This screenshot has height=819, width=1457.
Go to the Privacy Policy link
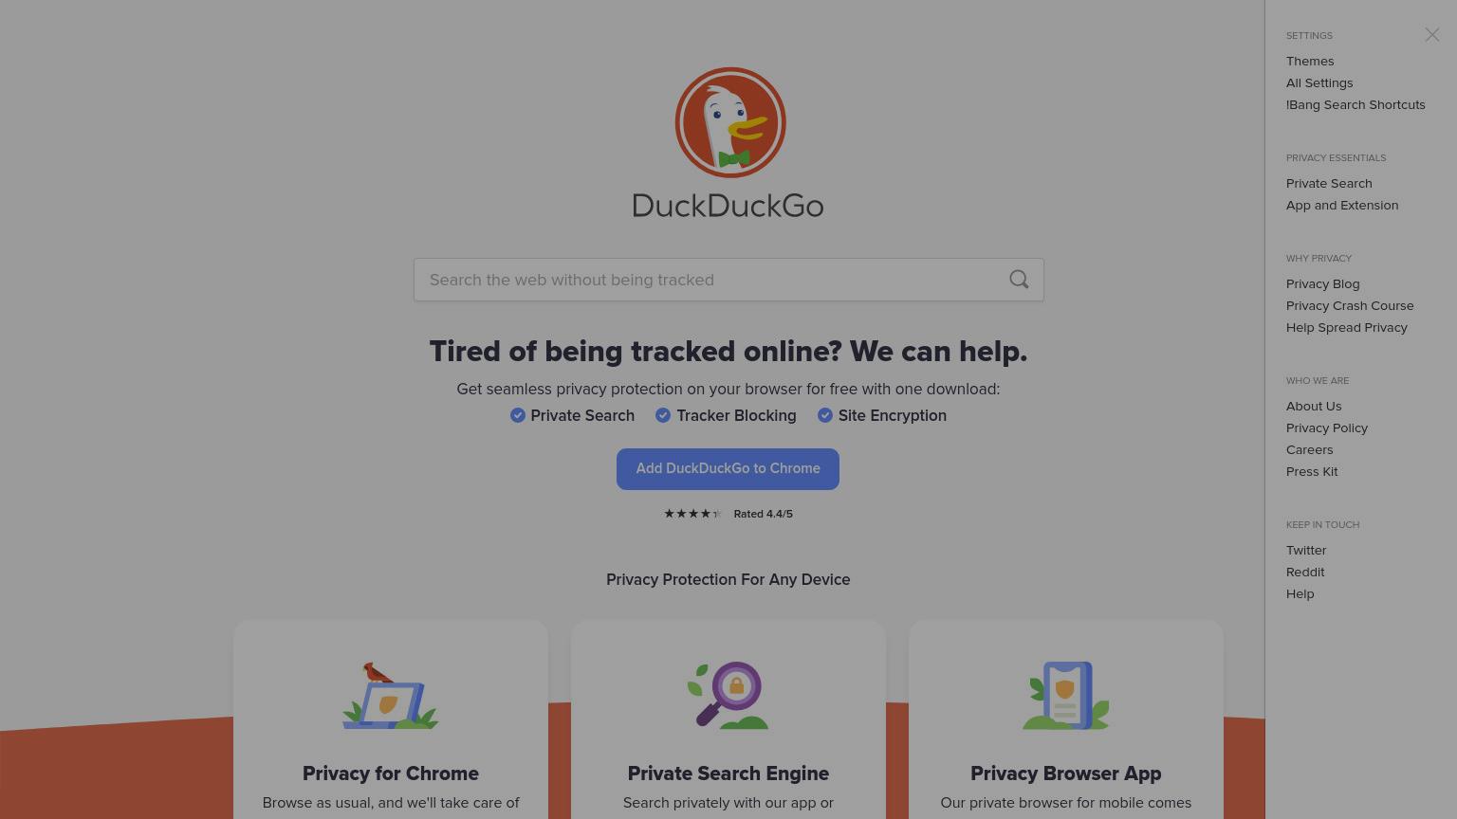coord(1327,428)
